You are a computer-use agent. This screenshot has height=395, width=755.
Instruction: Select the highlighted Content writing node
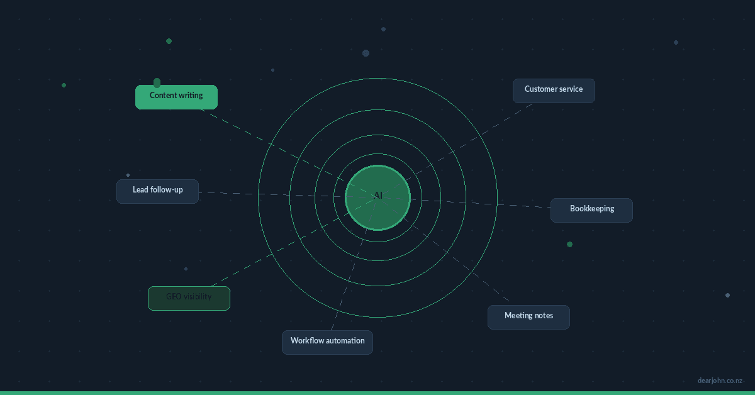[176, 97]
